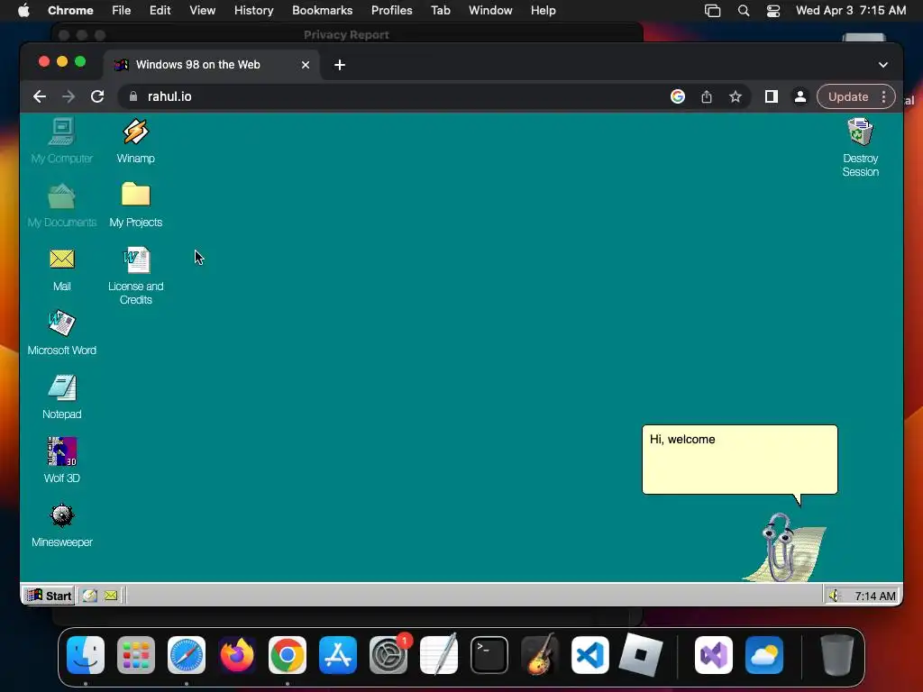Image resolution: width=923 pixels, height=692 pixels.
Task: Open Launchpad from the Dock
Action: 136,655
